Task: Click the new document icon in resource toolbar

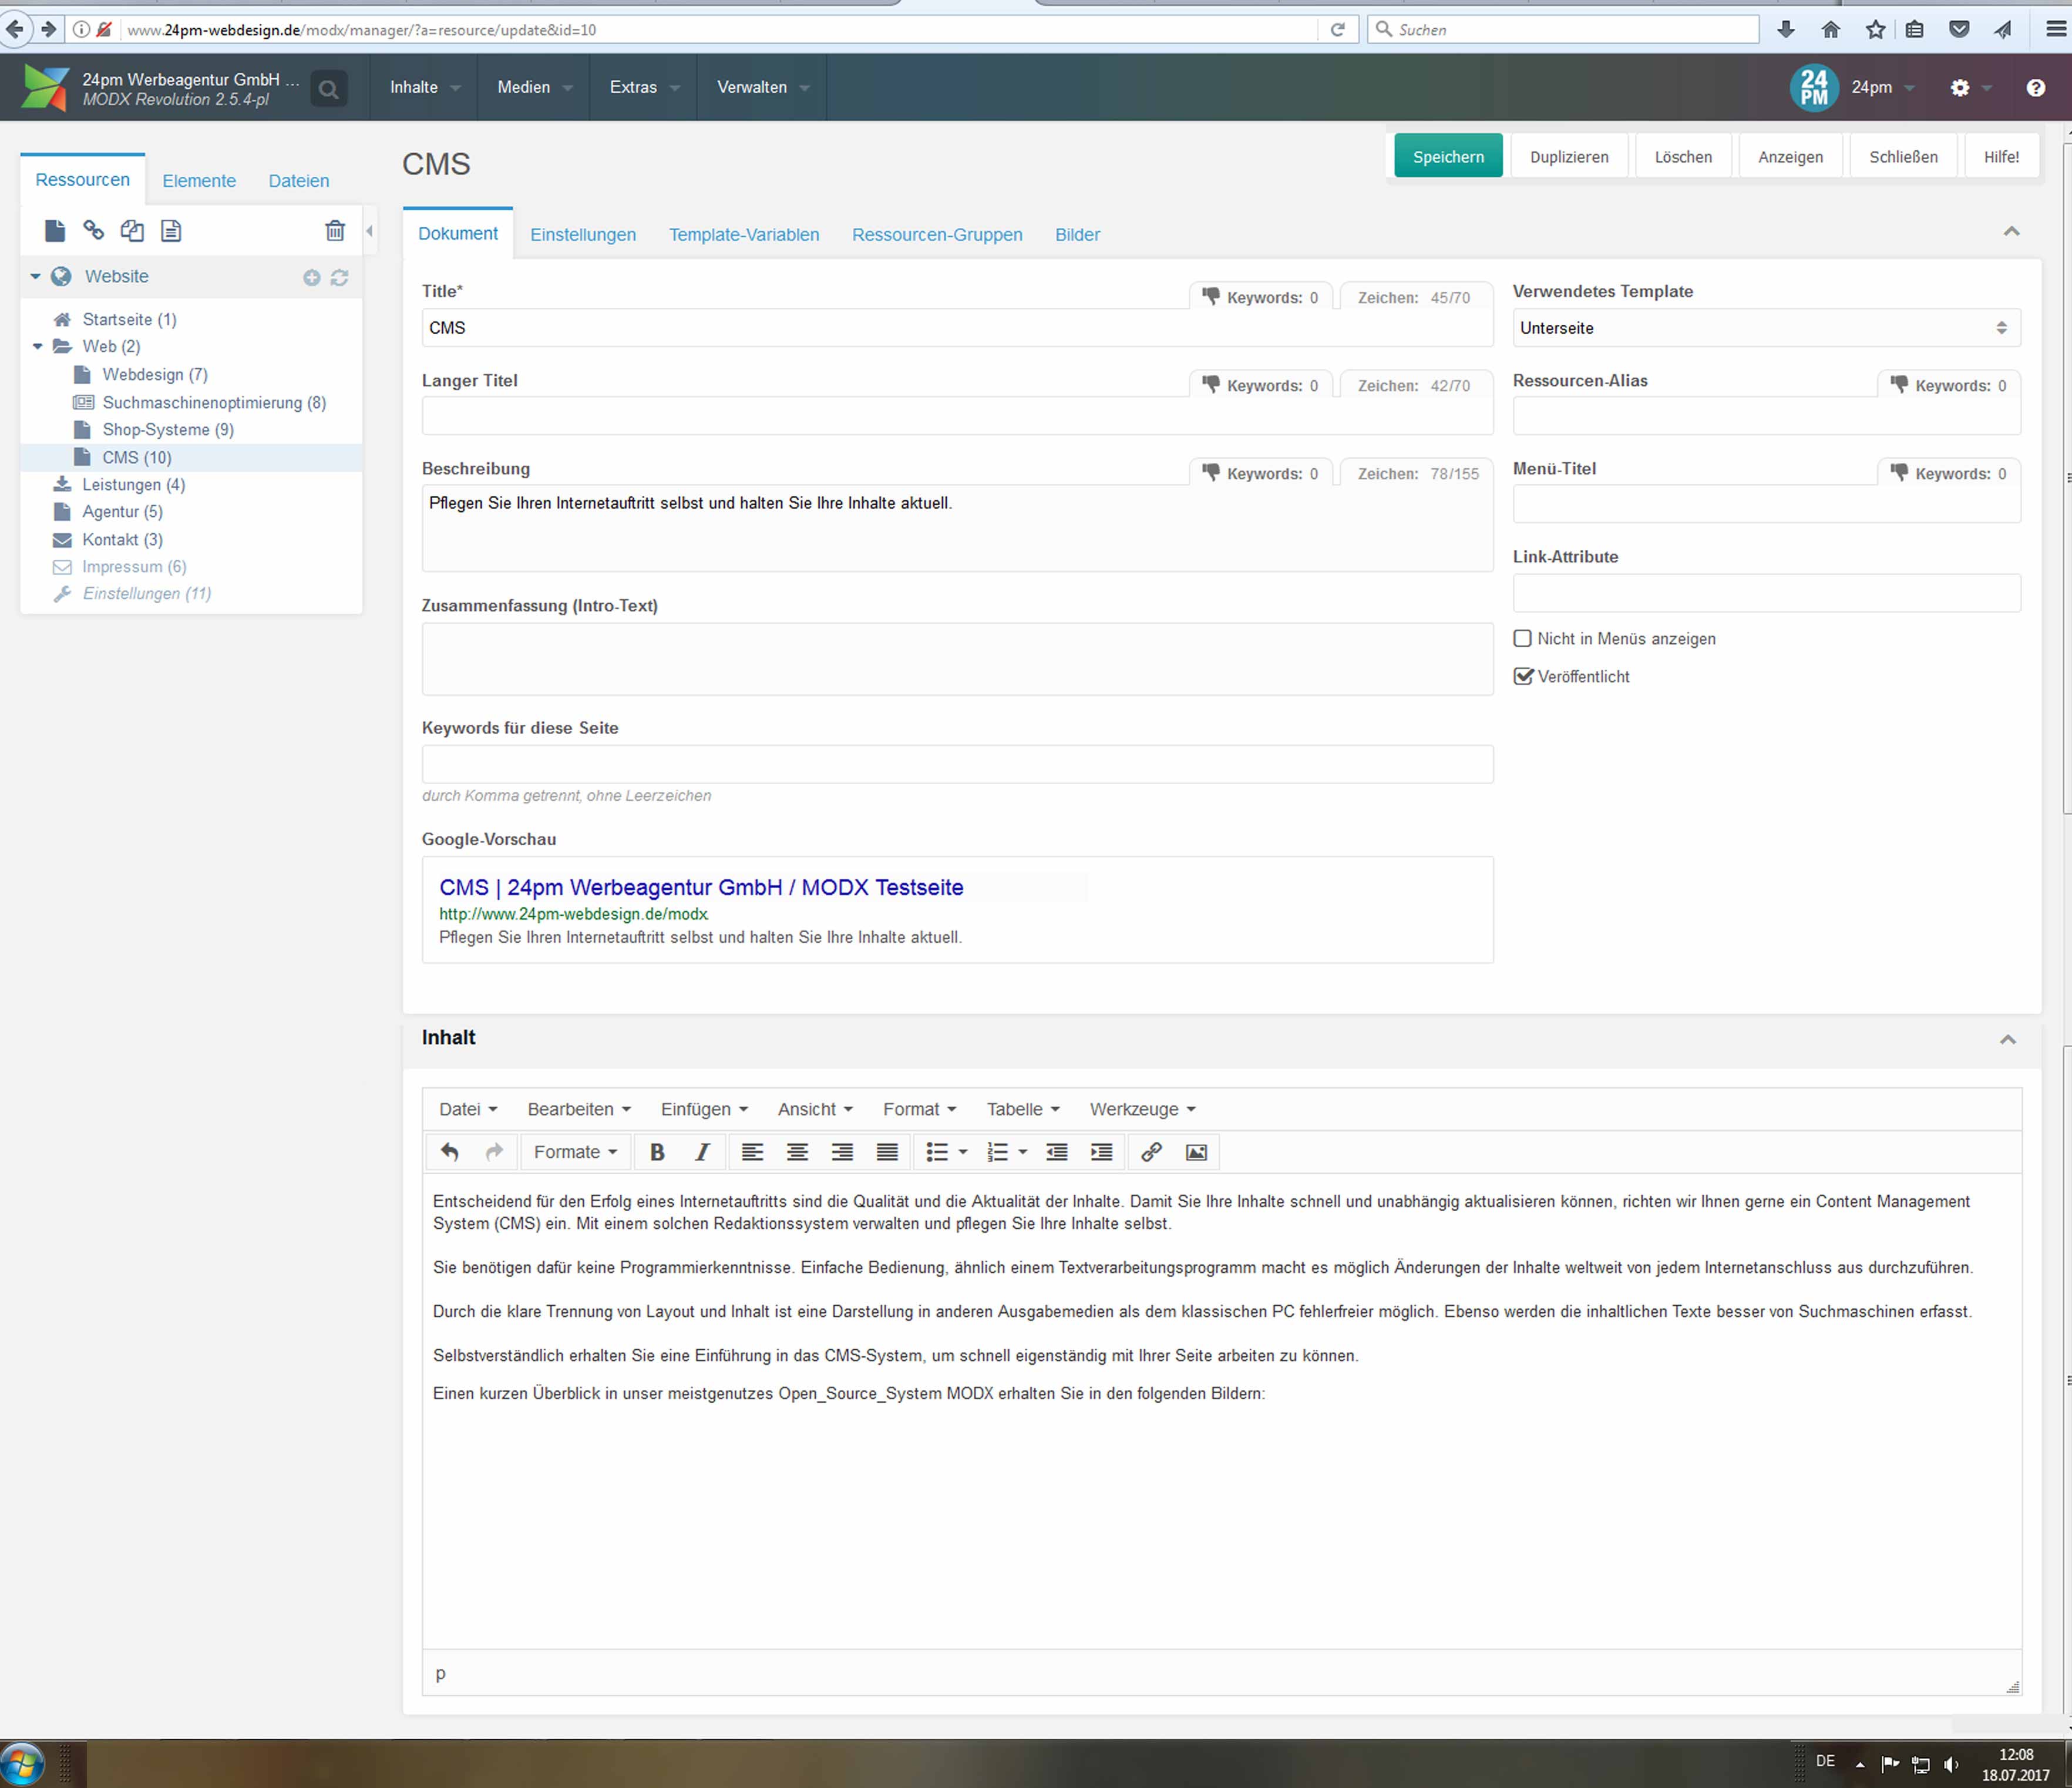Action: pyautogui.click(x=55, y=231)
